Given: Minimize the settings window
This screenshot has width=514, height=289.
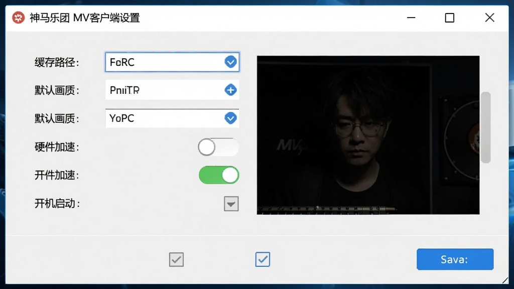Looking at the screenshot, I should pyautogui.click(x=411, y=18).
